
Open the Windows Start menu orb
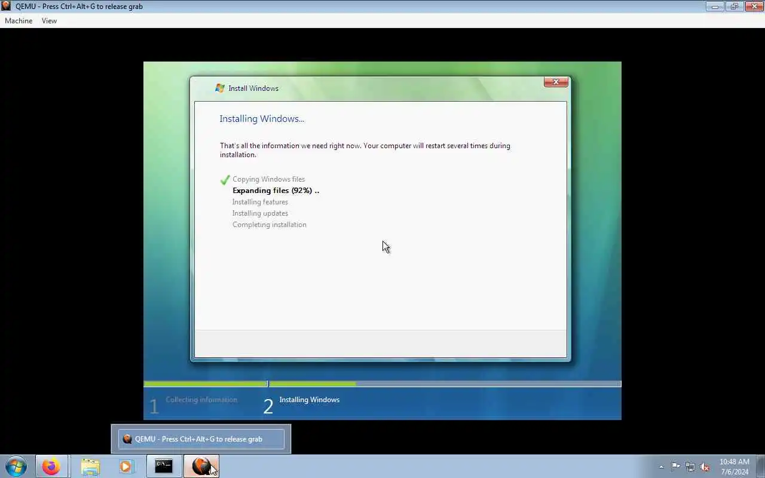(x=16, y=466)
